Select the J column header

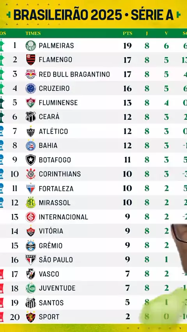point(147,33)
